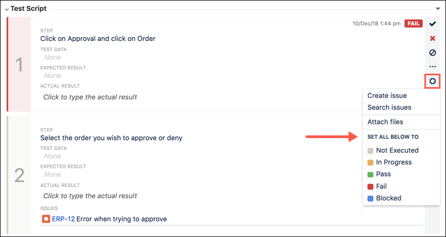Click the orange ERP-12 bug issue icon
The width and height of the screenshot is (446, 237).
(x=46, y=219)
